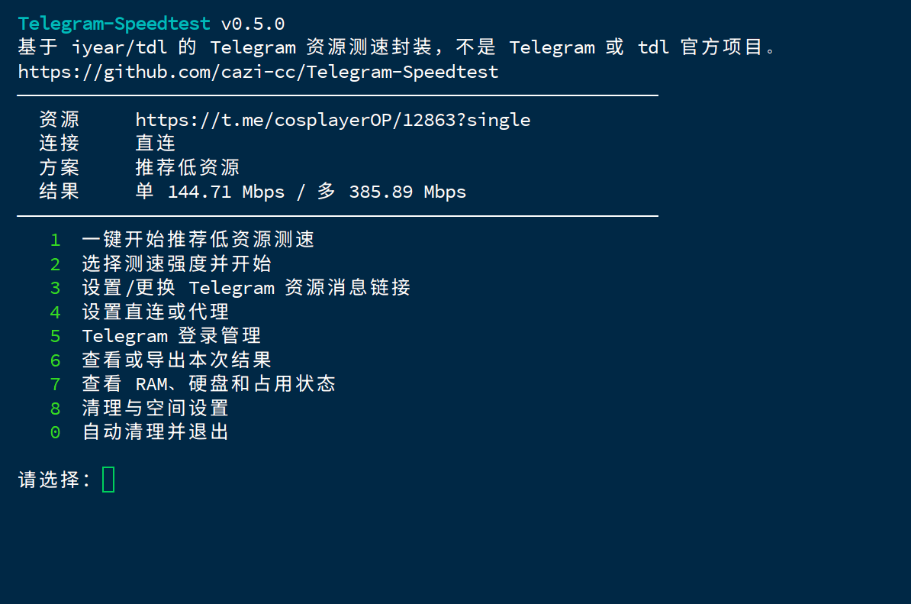Open the t.me/cosplayerOP resource link
This screenshot has width=911, height=604.
tap(333, 121)
